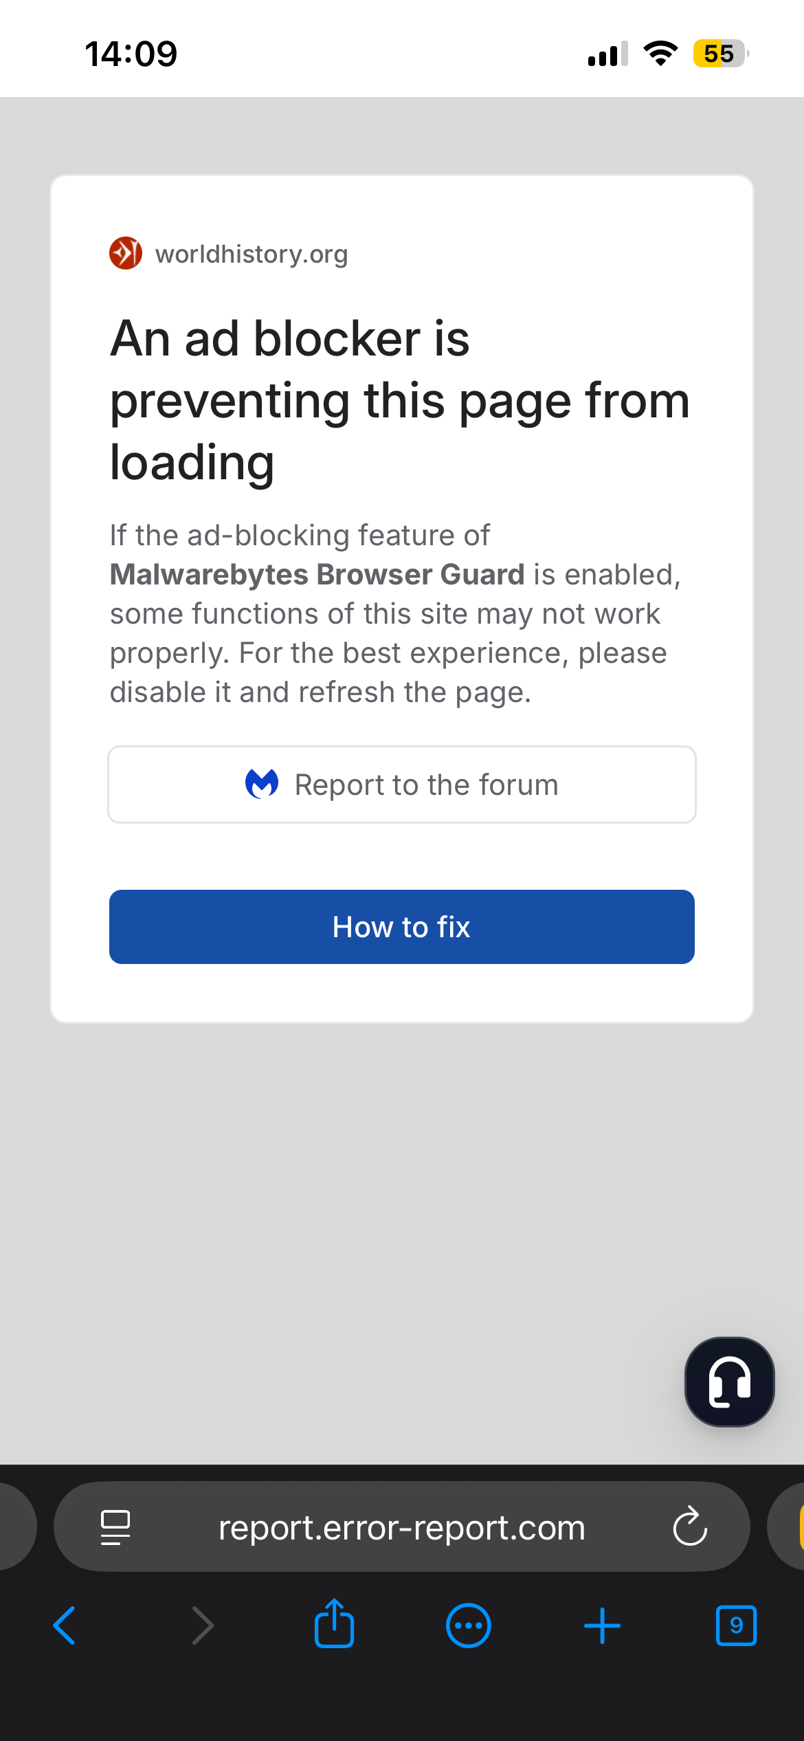Open the more options ellipsis menu
Screen dimensions: 804x1741
coord(469,1625)
